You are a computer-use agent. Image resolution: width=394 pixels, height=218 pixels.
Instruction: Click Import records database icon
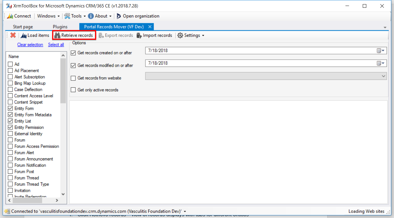pyautogui.click(x=139, y=35)
